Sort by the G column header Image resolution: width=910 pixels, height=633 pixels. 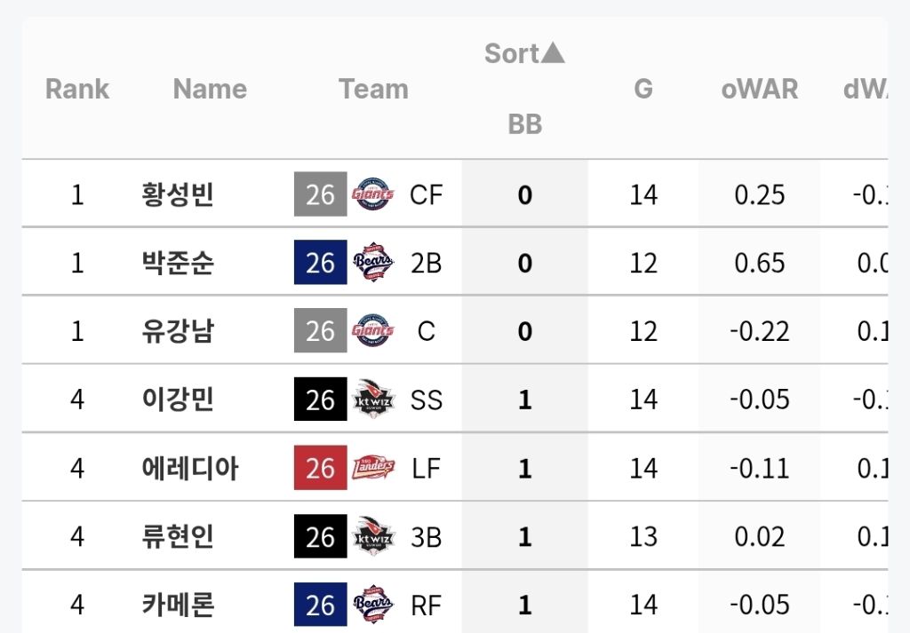pos(643,89)
